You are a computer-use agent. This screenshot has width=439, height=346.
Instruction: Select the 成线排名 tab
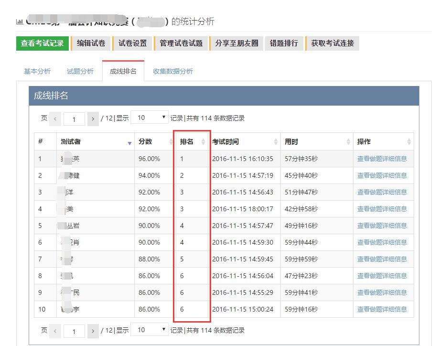(123, 71)
